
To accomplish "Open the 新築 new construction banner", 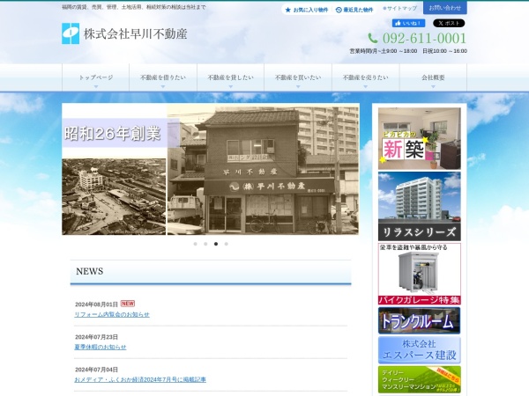I will coord(420,138).
